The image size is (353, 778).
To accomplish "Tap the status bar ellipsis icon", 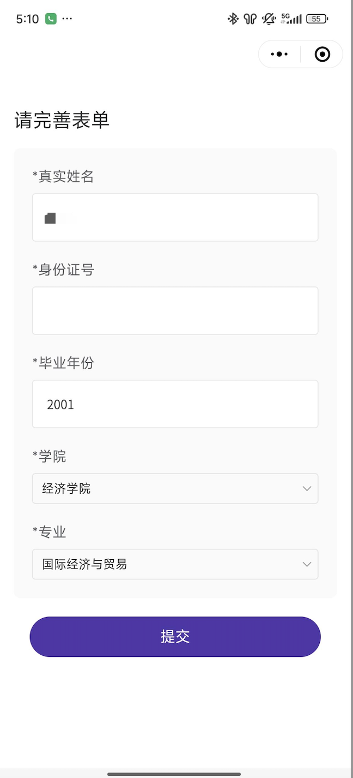I will coord(67,19).
